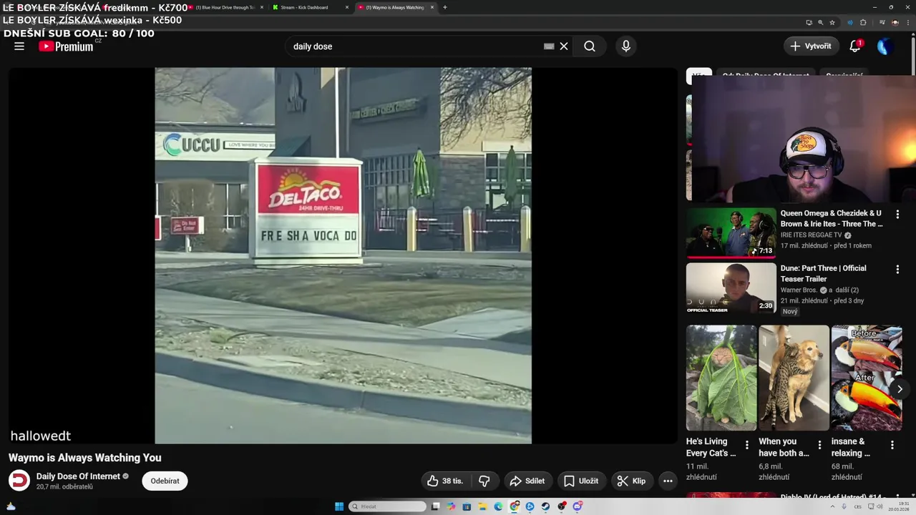Show next Shorts with right arrow
Screen dimensions: 916x515
point(900,389)
